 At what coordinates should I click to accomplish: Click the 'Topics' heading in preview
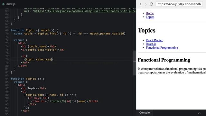coord(146,30)
